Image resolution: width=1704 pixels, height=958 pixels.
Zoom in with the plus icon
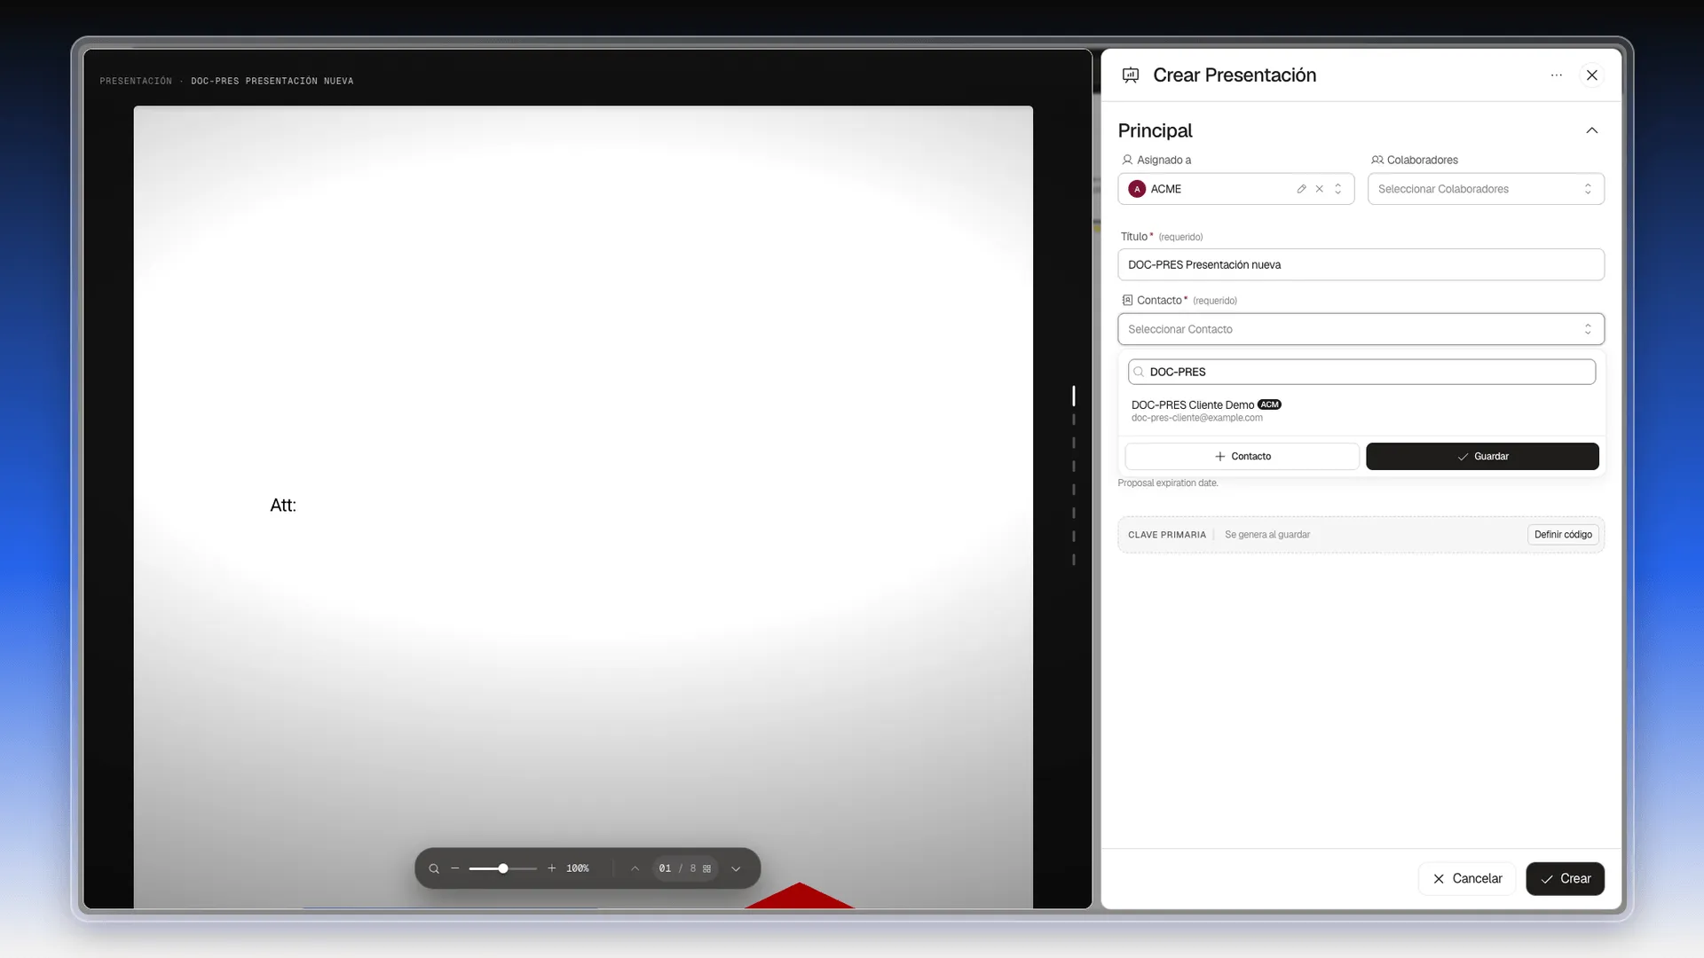[552, 868]
